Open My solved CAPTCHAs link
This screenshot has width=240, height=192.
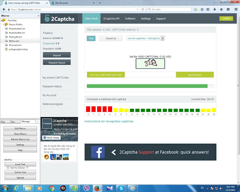(55, 78)
